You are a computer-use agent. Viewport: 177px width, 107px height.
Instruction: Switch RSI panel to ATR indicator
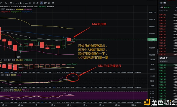(96, 102)
